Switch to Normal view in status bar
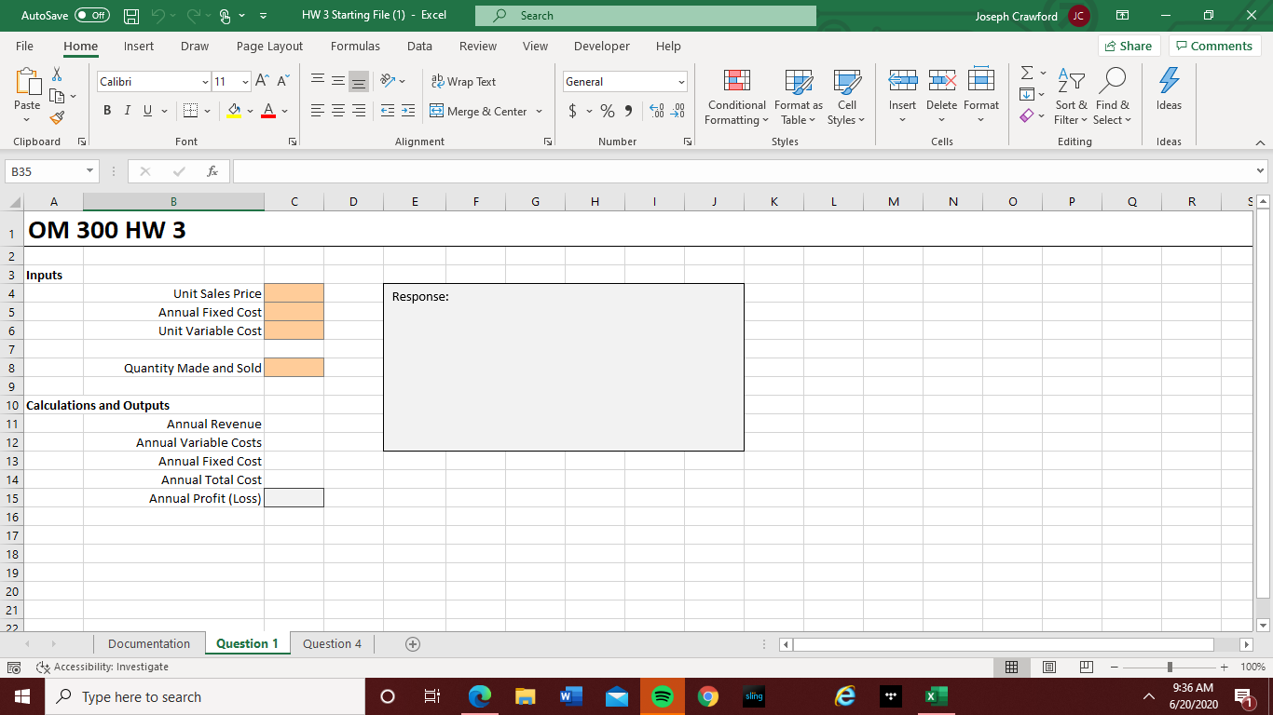Viewport: 1273px width, 715px height. [x=1012, y=667]
